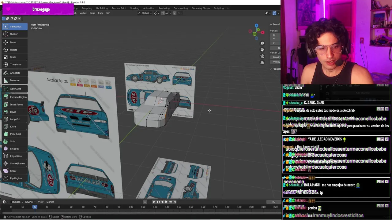Viewport: 392px width, 220px height.
Task: Choose the Move tool
Action: [14, 42]
